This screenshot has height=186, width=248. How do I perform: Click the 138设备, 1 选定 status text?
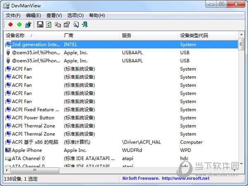click(x=21, y=179)
